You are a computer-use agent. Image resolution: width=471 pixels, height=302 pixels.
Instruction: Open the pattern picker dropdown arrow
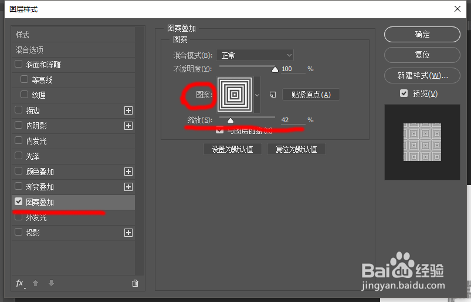coord(257,95)
